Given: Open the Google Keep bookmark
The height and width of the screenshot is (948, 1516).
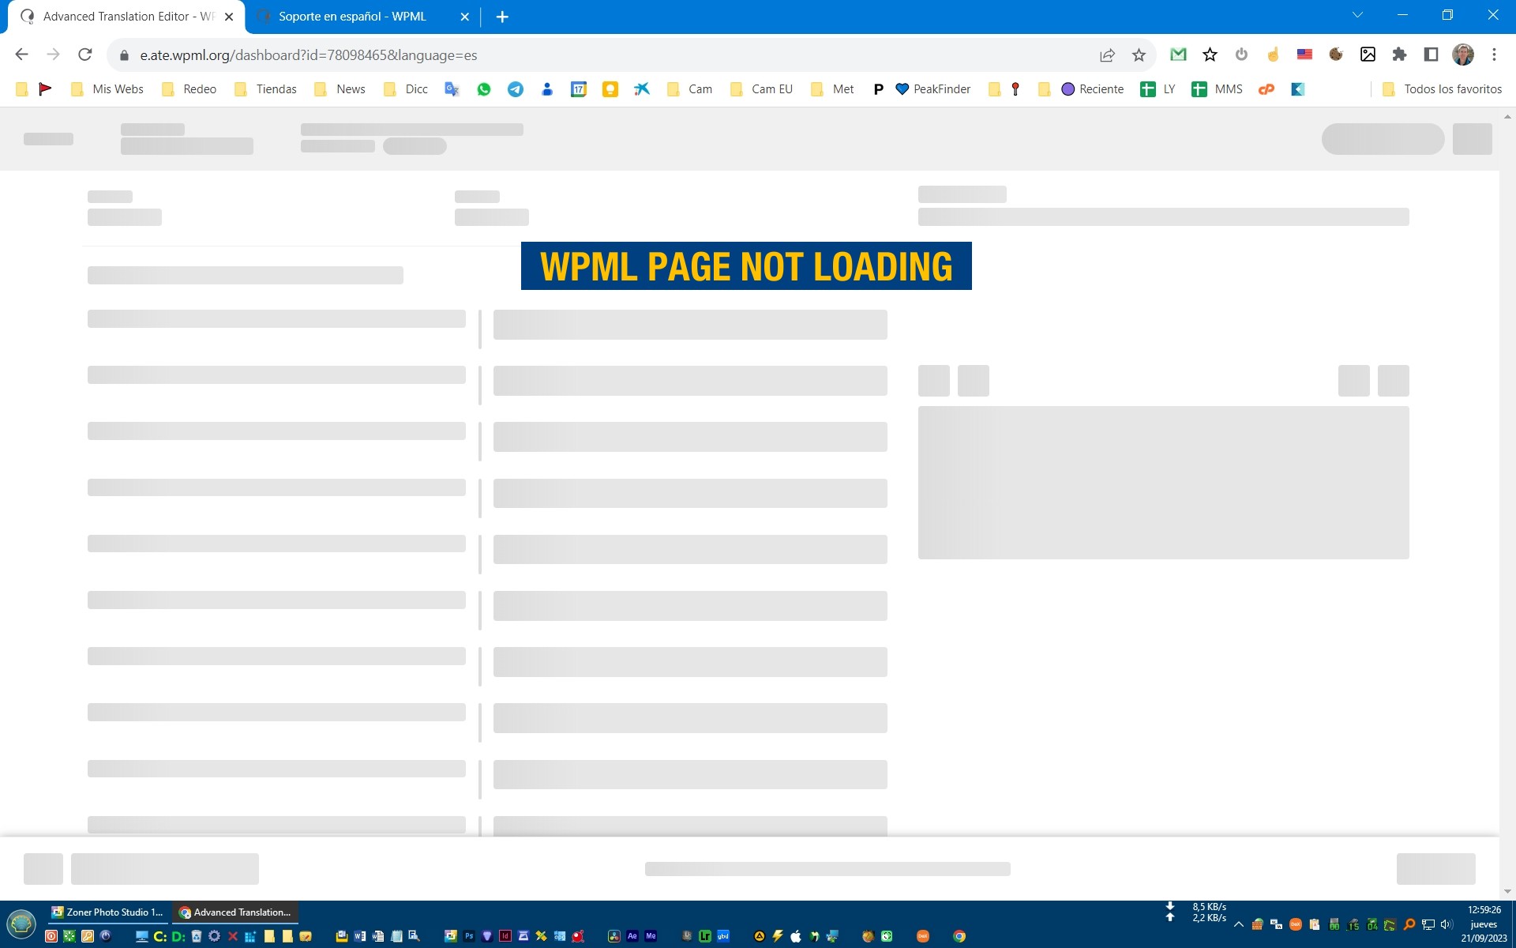Looking at the screenshot, I should (610, 89).
